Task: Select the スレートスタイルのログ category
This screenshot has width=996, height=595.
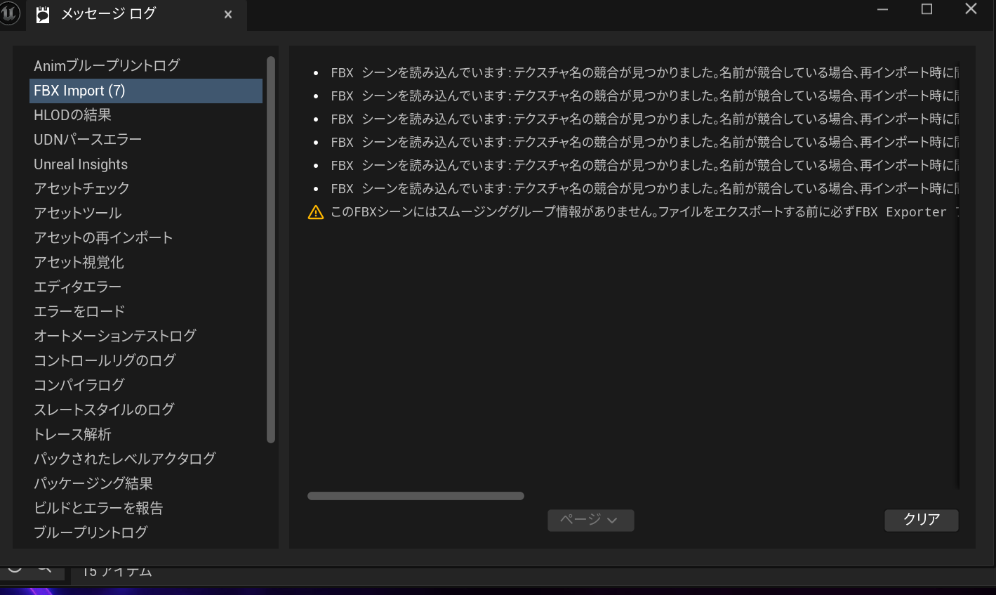Action: 146,410
